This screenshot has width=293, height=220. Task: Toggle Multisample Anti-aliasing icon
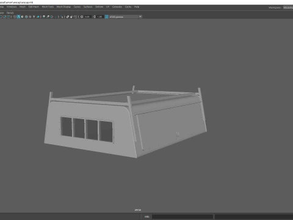point(52,16)
